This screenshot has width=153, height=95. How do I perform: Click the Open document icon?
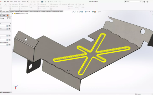click(38, 2)
